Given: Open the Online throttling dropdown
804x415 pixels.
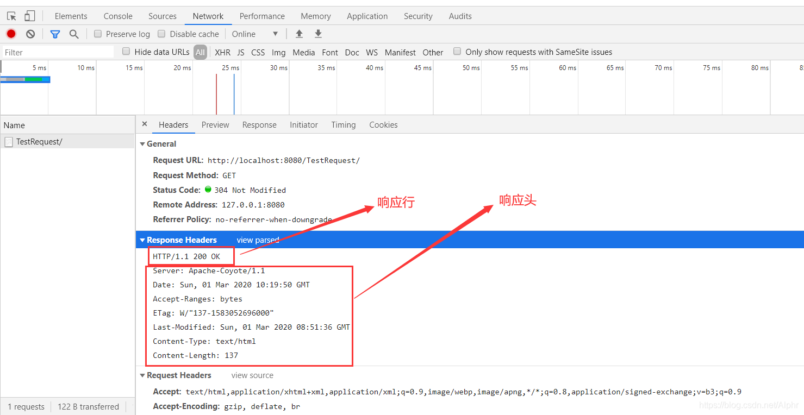Looking at the screenshot, I should point(255,34).
